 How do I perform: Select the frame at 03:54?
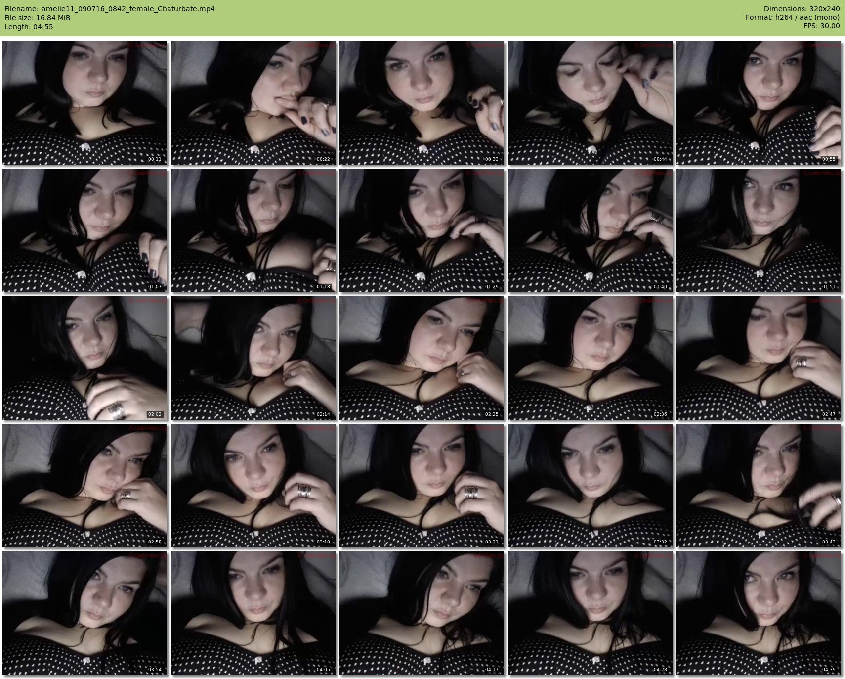coord(84,613)
